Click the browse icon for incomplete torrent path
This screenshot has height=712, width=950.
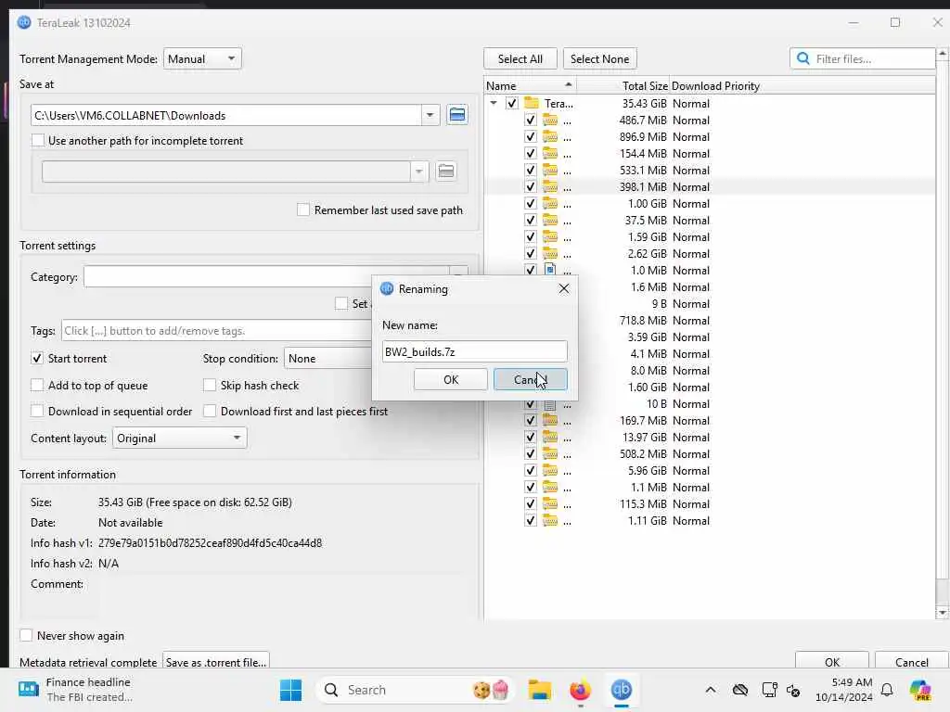[x=446, y=172]
